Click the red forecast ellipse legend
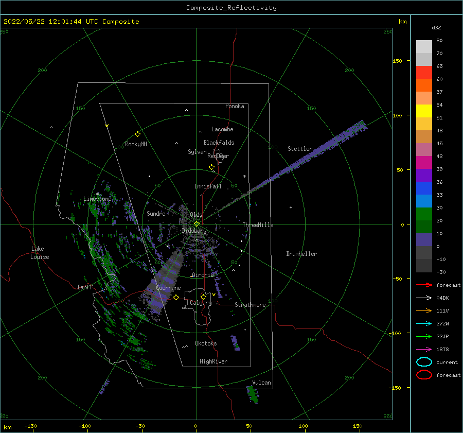The width and height of the screenshot is (463, 433). pyautogui.click(x=424, y=375)
